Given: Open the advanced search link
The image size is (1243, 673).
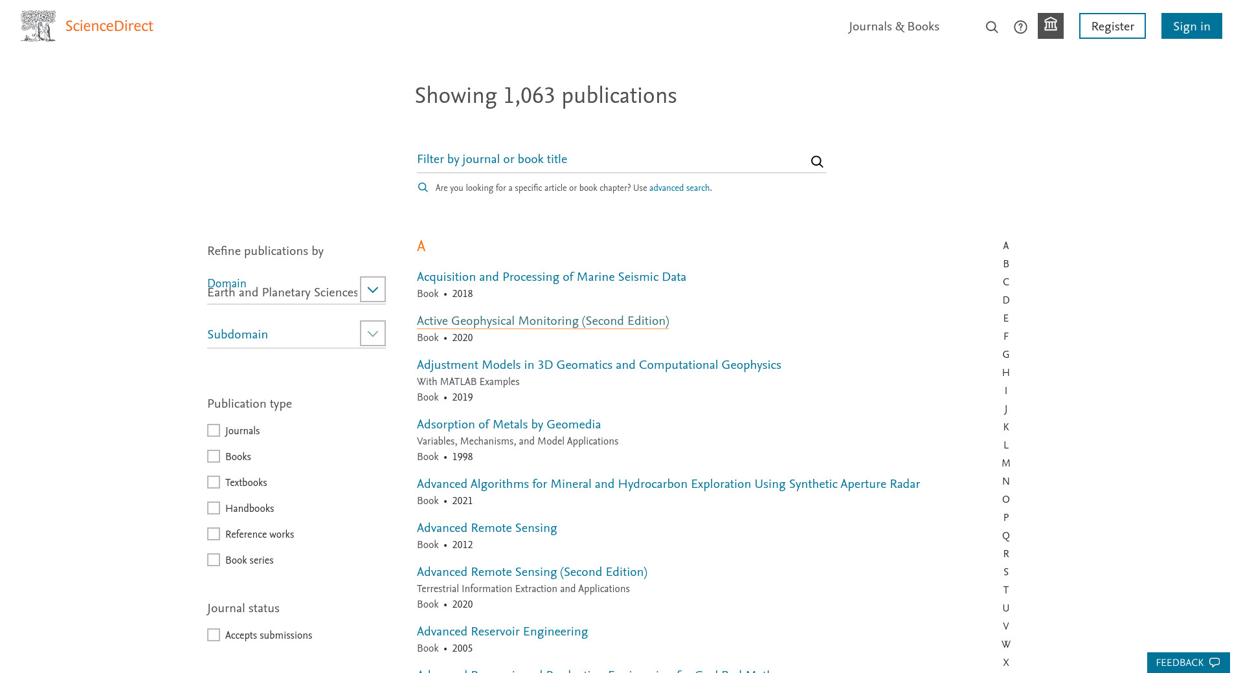Looking at the screenshot, I should pos(679,188).
